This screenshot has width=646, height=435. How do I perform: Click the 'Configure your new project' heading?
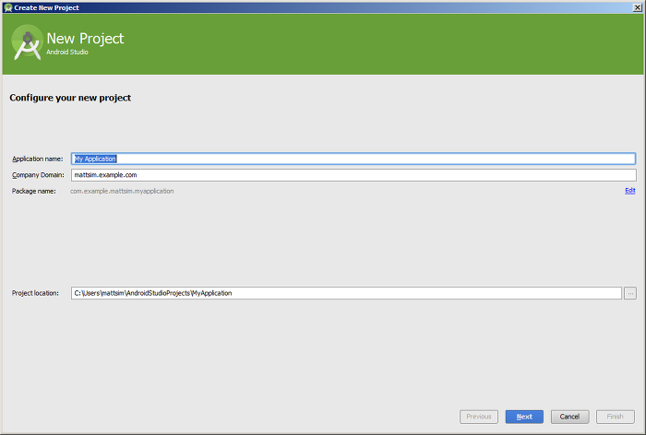pos(70,98)
